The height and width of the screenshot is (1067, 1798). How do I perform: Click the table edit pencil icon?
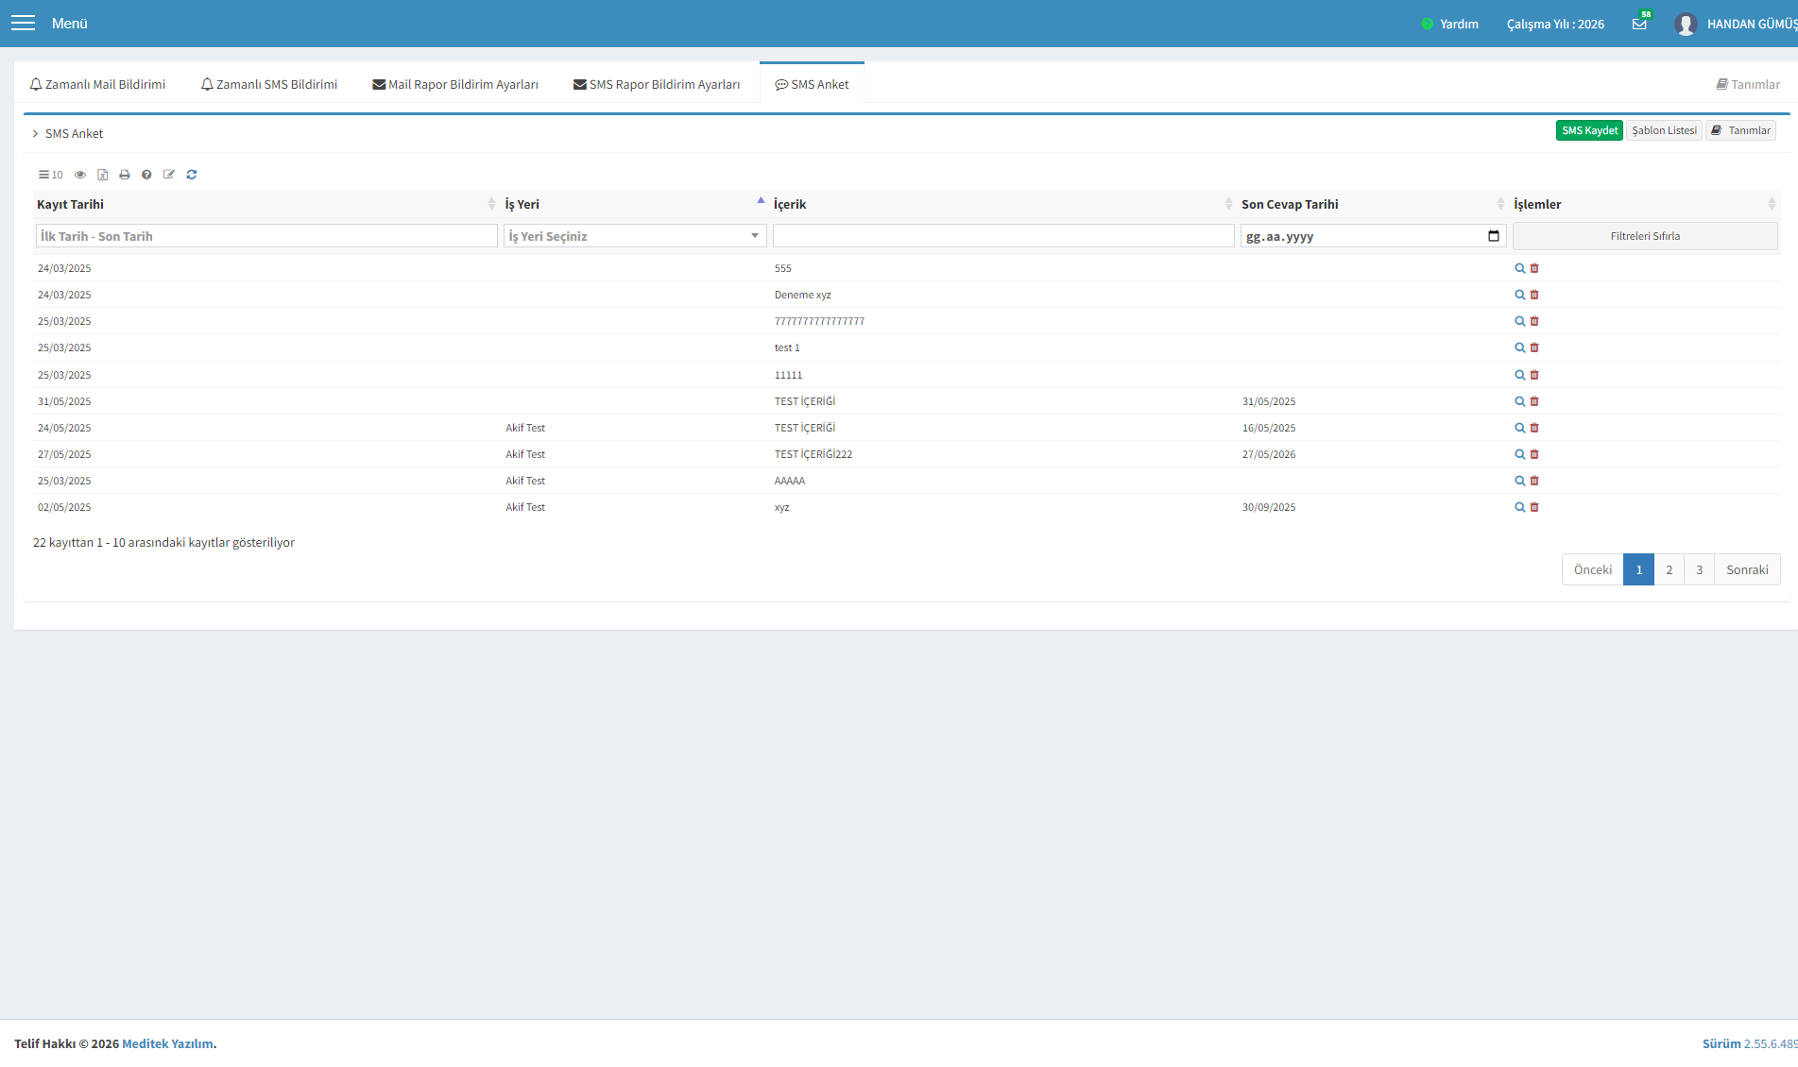[x=169, y=175]
